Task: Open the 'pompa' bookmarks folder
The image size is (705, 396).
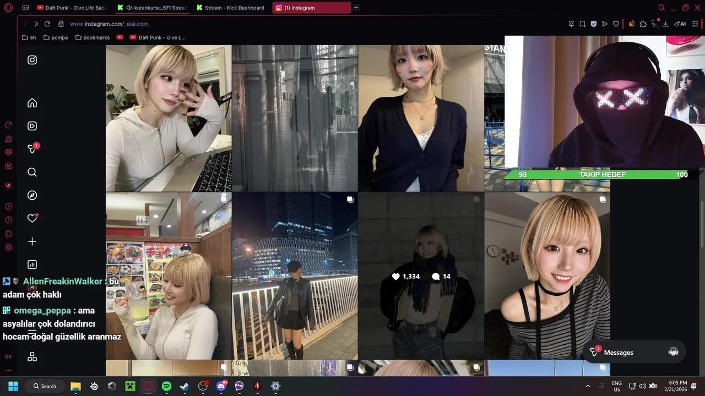Action: 55,37
